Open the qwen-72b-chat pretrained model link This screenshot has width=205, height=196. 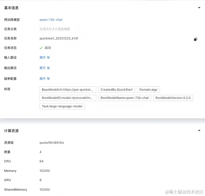coord(51,20)
